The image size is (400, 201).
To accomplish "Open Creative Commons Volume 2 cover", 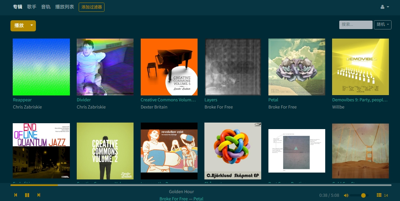I will [105, 151].
